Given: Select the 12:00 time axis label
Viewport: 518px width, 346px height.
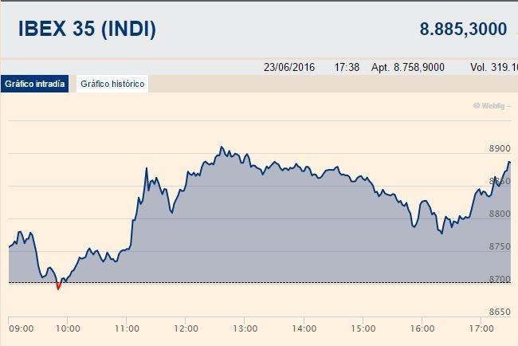Looking at the screenshot, I should 186,328.
